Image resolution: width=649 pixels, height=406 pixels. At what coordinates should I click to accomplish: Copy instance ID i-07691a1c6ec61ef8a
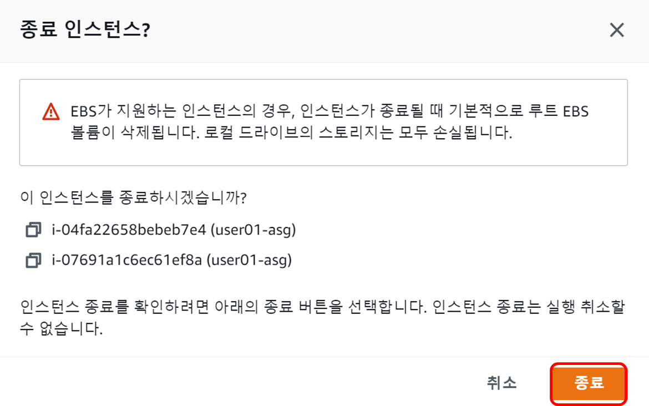click(x=34, y=260)
